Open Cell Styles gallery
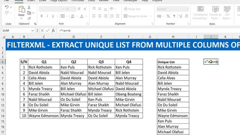240x135 pixels. pyautogui.click(x=227, y=13)
